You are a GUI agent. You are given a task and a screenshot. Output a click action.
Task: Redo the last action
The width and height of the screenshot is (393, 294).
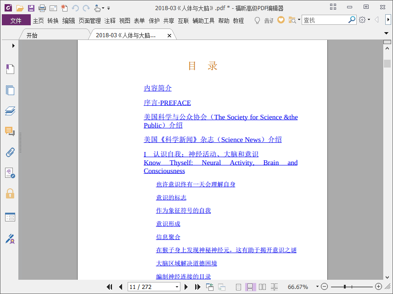pos(86,8)
